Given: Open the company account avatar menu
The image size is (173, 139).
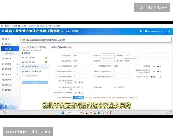Looking at the screenshot, I should 146,31.
